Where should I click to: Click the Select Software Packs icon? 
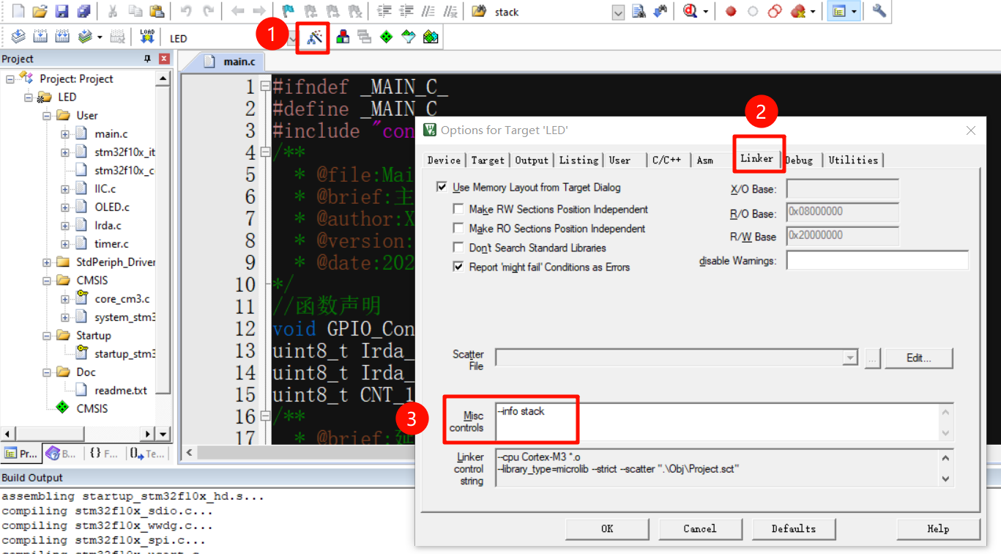coord(409,37)
